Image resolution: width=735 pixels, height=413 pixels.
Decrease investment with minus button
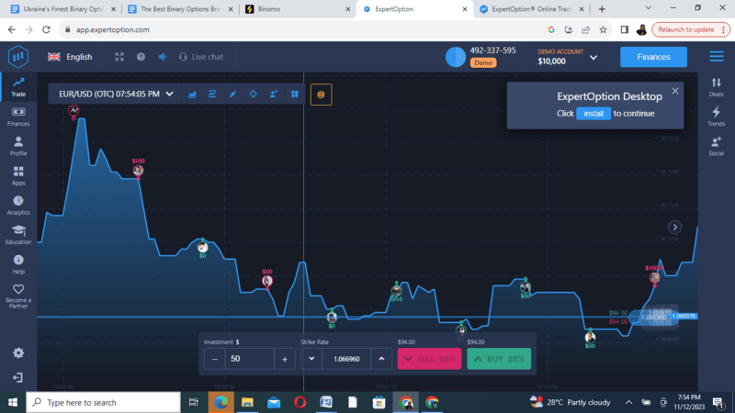(215, 359)
